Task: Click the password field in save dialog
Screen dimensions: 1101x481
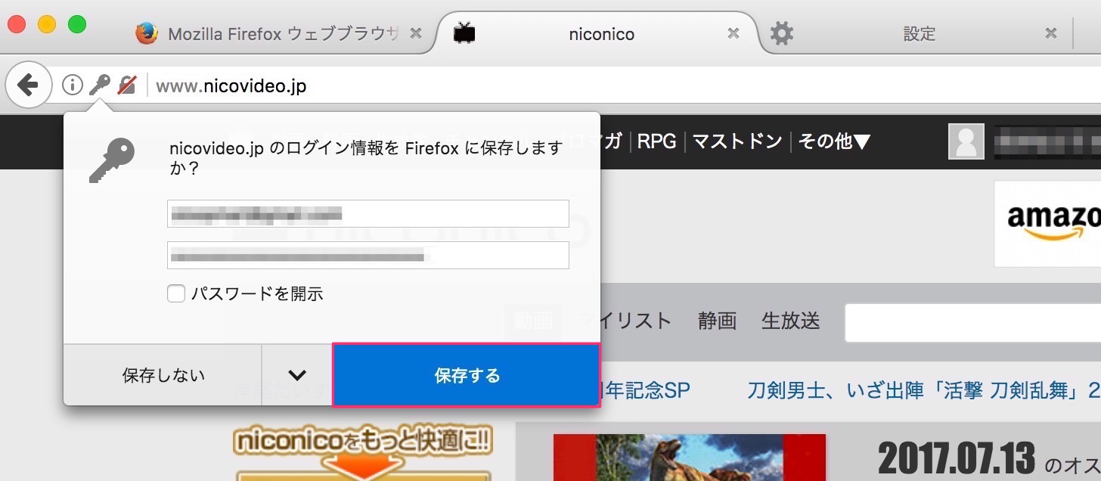Action: click(368, 256)
